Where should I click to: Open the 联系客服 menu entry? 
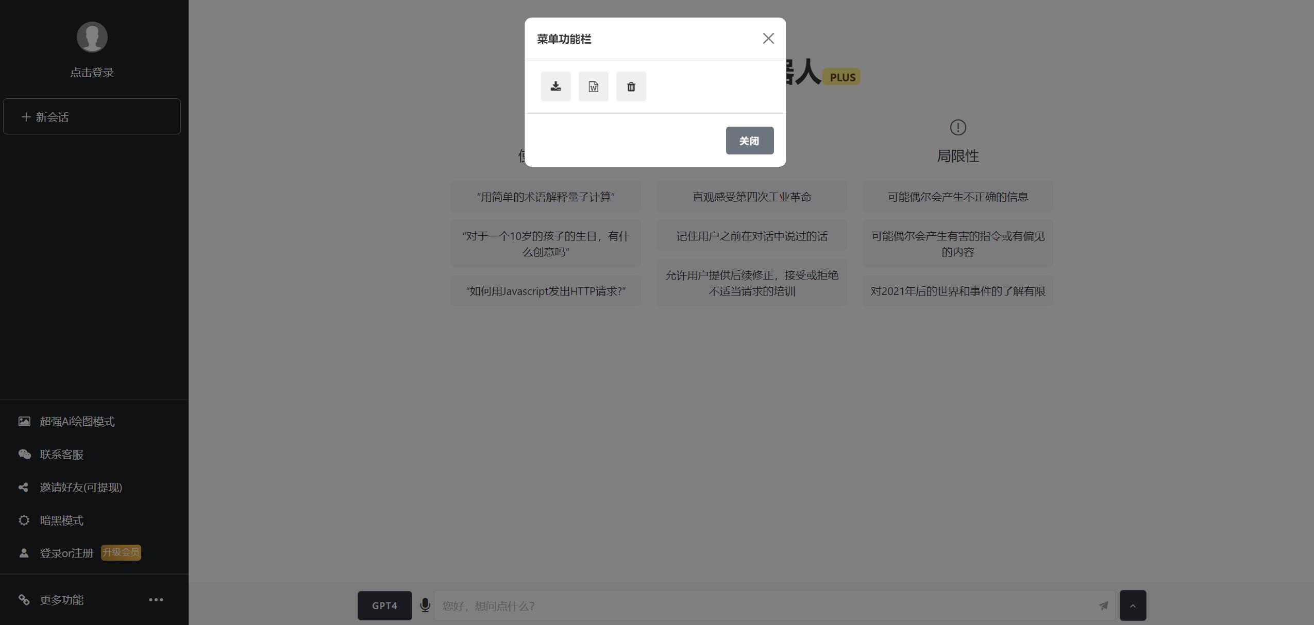coord(61,454)
